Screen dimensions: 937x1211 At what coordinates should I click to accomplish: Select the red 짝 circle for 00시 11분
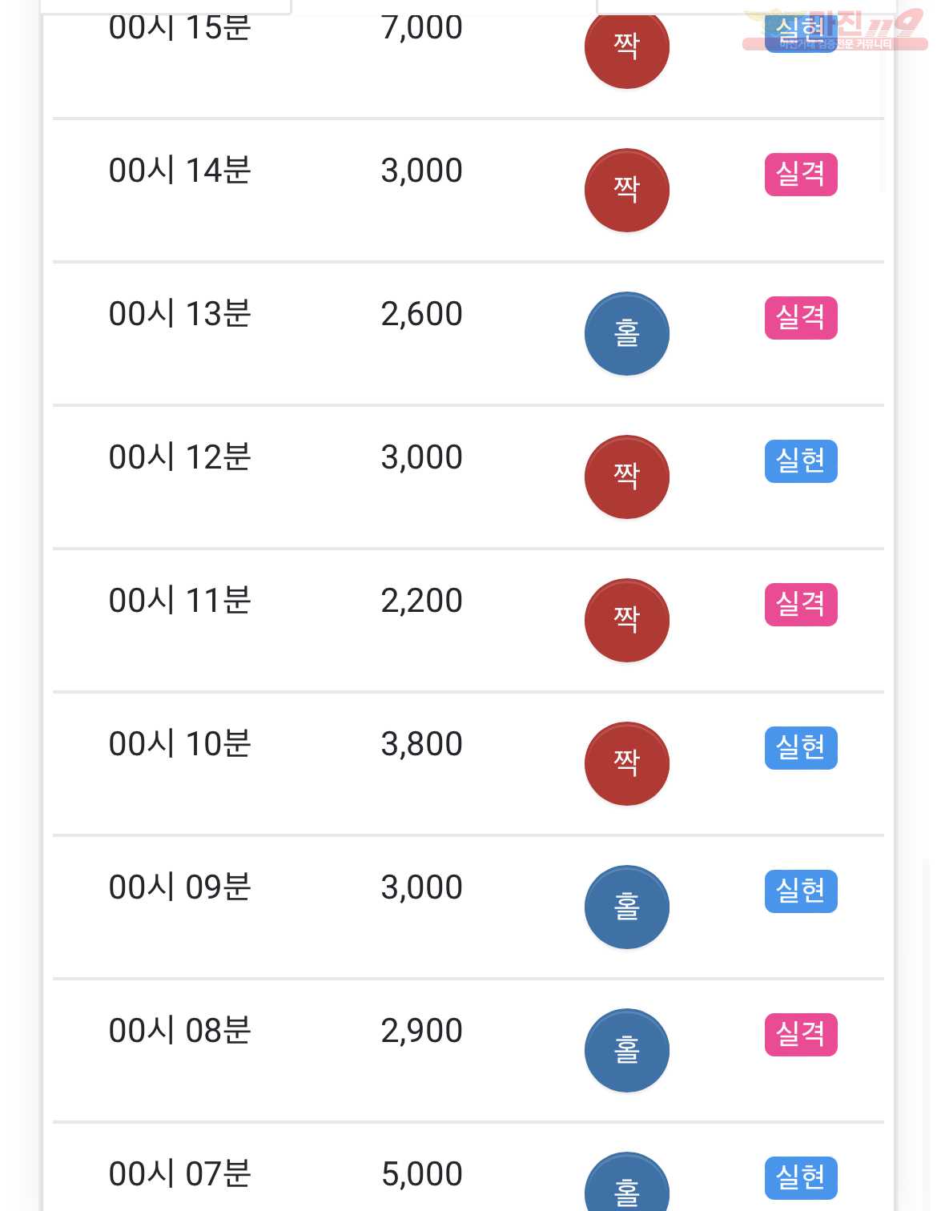tap(627, 621)
